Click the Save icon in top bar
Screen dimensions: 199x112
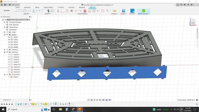[10, 5]
